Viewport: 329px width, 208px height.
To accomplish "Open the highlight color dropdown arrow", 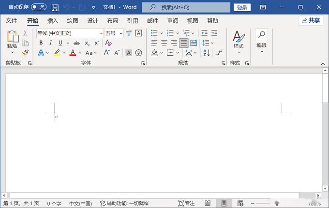I will point(64,53).
